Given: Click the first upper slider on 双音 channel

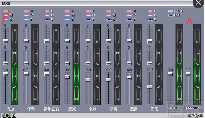Looking at the screenshot, I should tap(108, 41).
